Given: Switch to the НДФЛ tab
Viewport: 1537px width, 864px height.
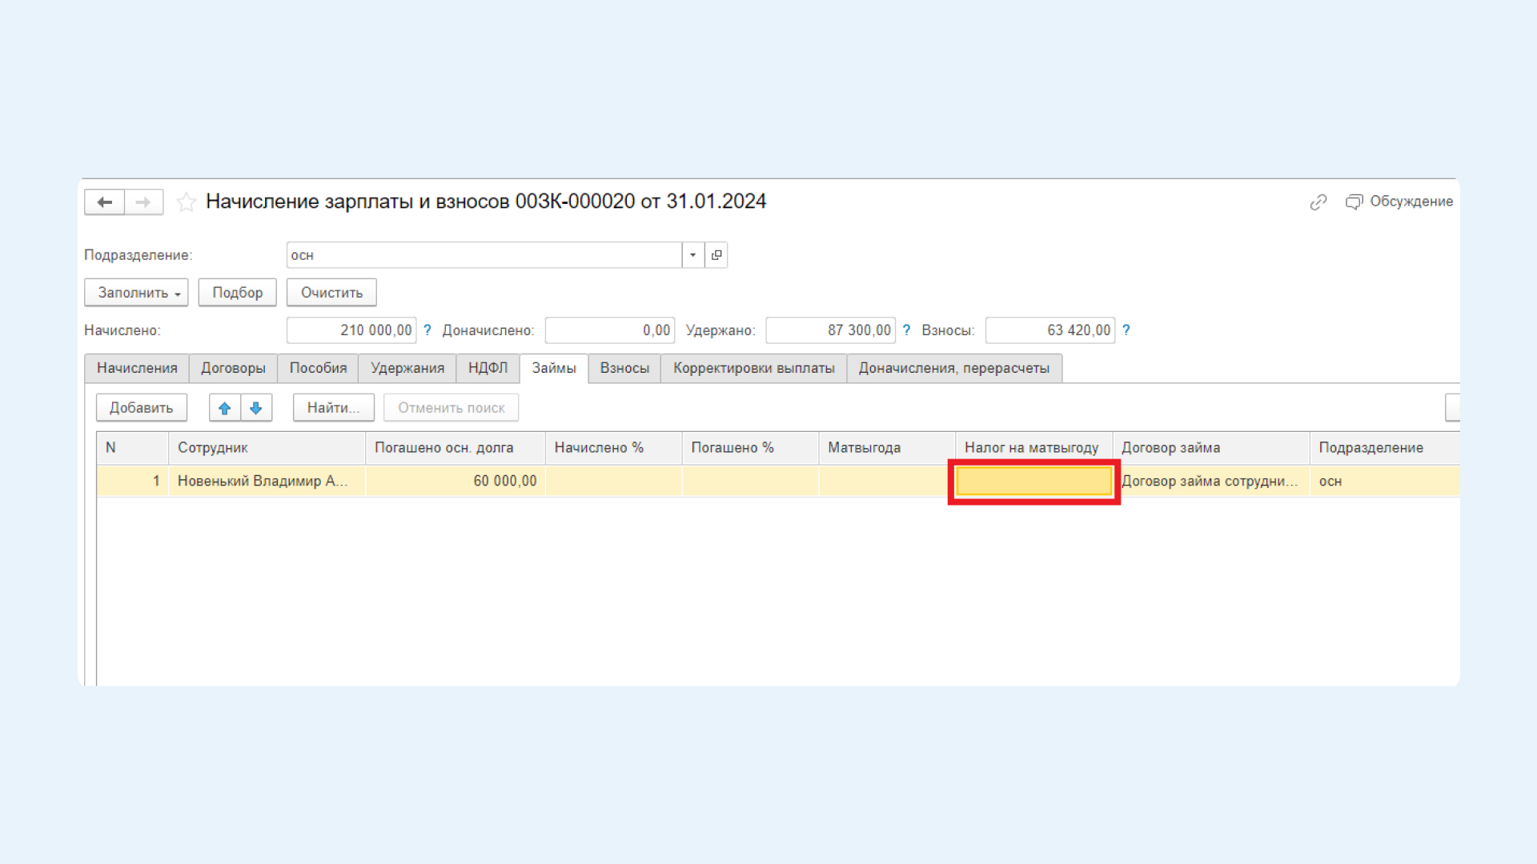Looking at the screenshot, I should [487, 367].
